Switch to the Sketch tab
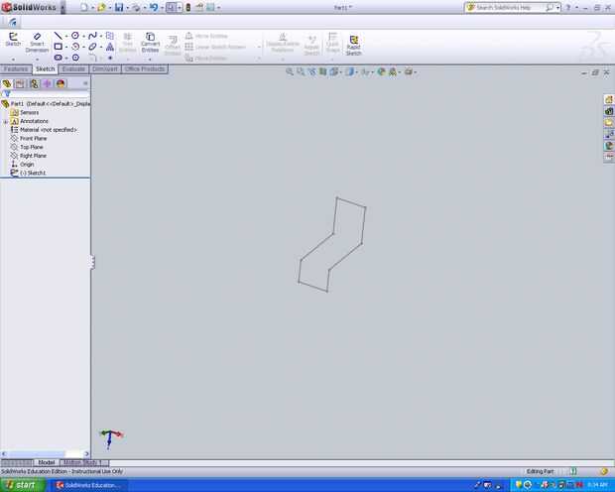 [45, 69]
